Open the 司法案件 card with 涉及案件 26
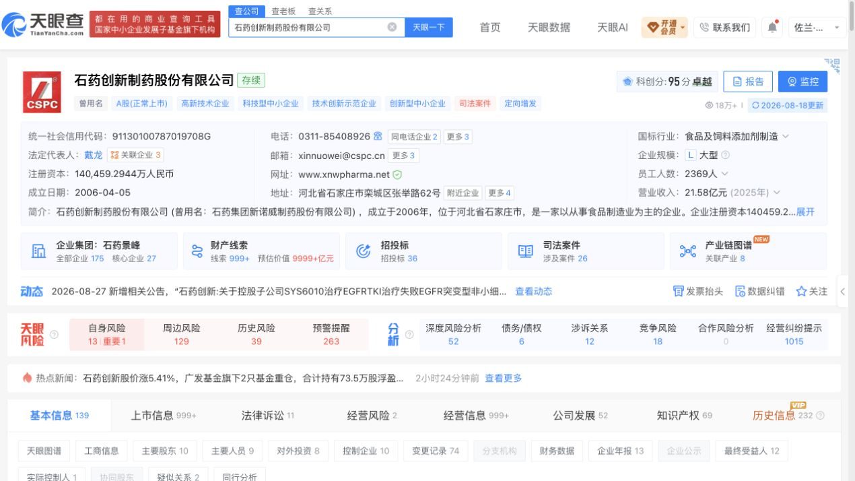855x481 pixels. click(586, 251)
